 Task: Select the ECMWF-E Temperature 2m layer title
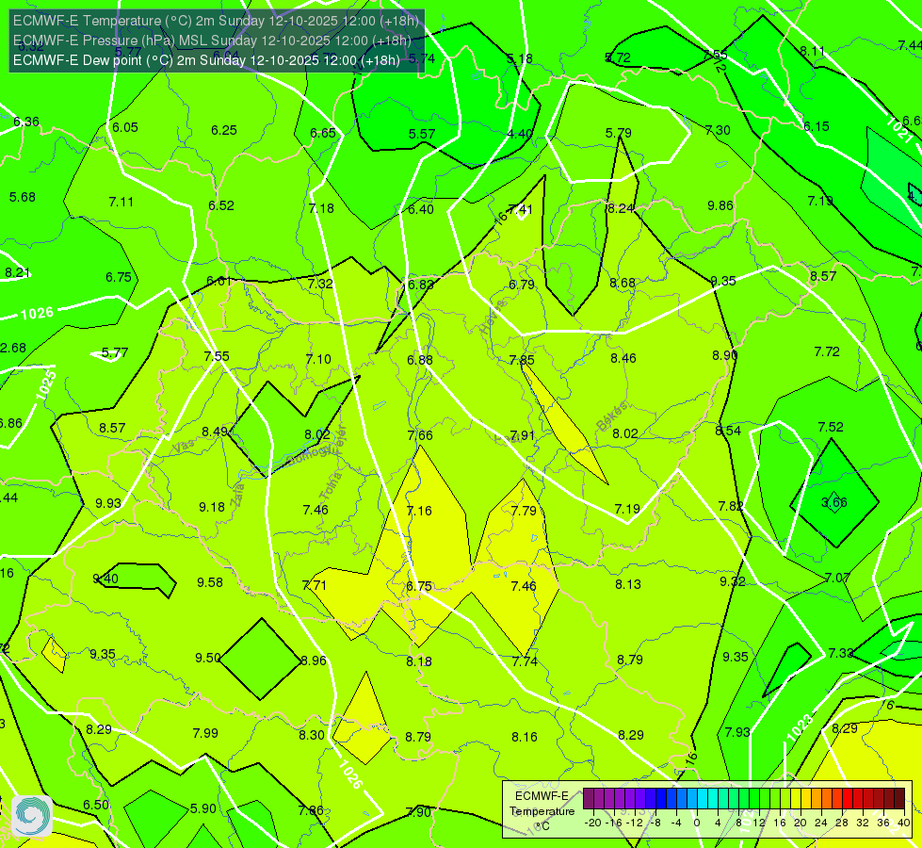216,21
